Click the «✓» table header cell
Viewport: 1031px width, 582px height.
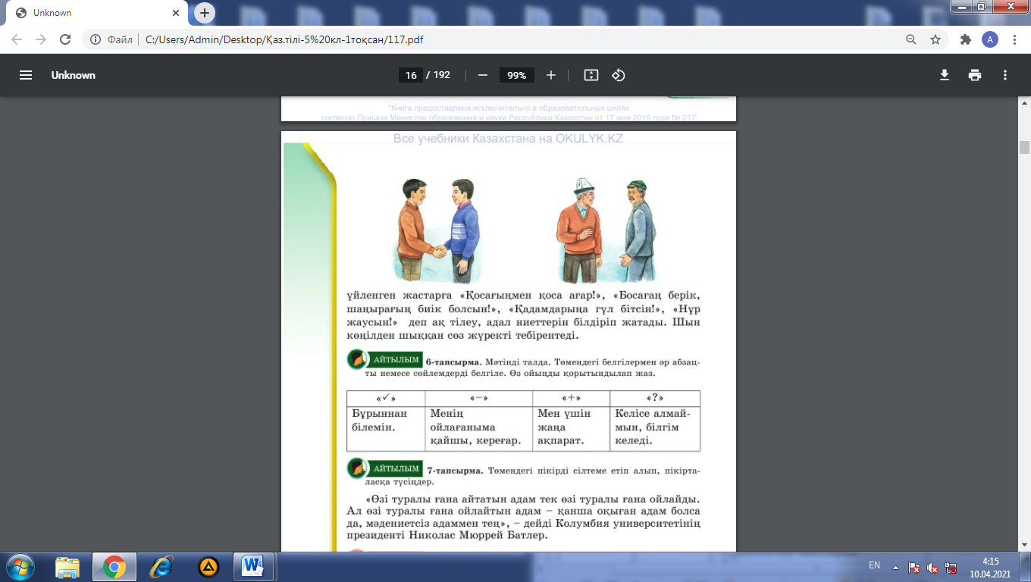pyautogui.click(x=386, y=399)
